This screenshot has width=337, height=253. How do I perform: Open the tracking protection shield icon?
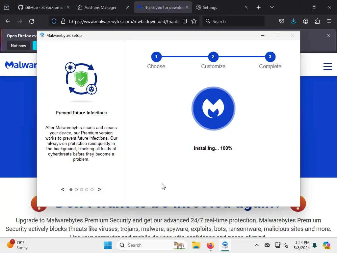54,21
